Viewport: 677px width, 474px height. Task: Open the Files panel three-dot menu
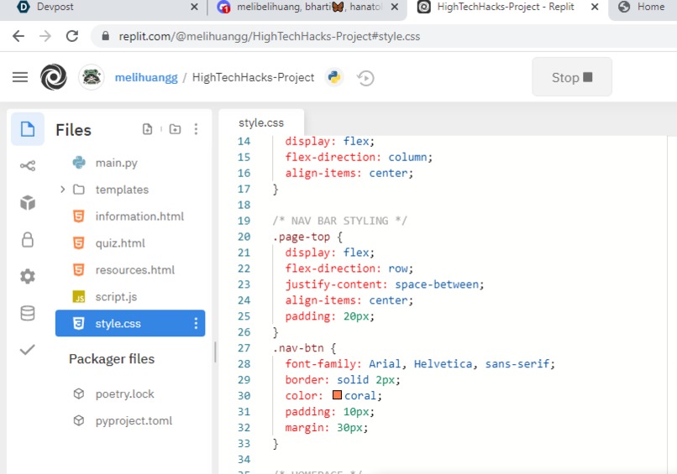(x=196, y=129)
